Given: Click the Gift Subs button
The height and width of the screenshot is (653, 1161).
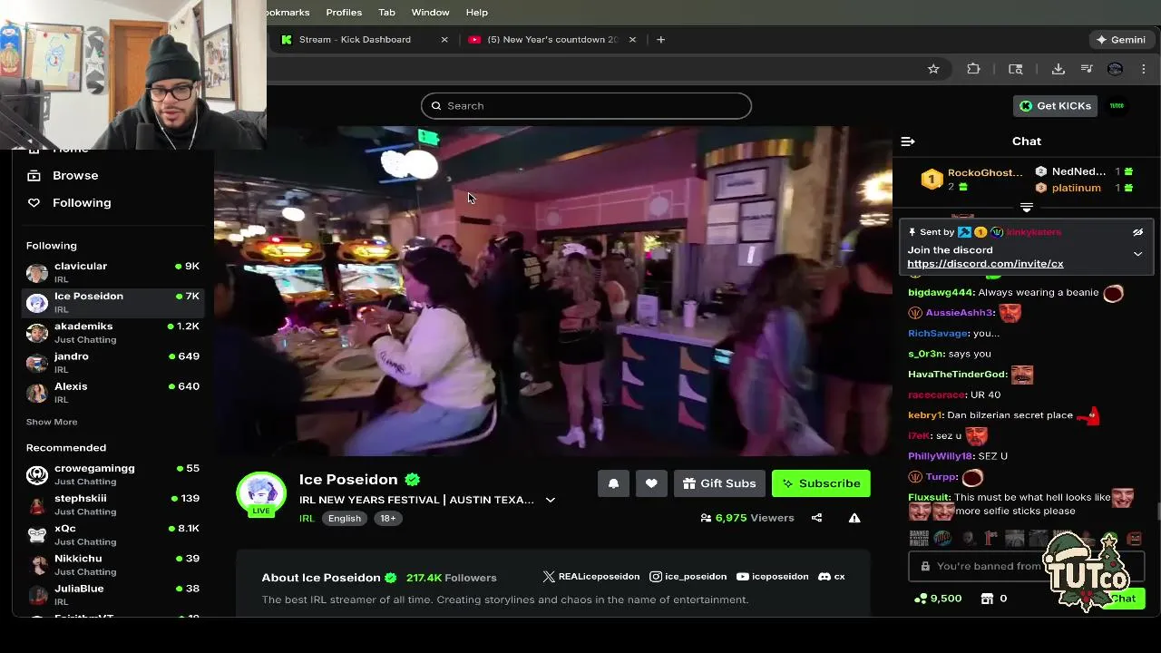Looking at the screenshot, I should coord(719,483).
